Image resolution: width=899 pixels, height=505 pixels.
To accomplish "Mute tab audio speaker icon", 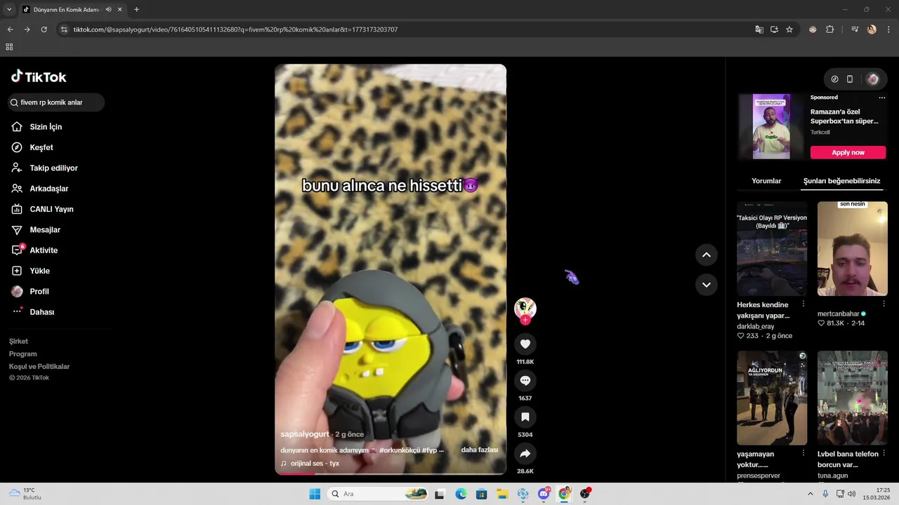I will tap(108, 10).
